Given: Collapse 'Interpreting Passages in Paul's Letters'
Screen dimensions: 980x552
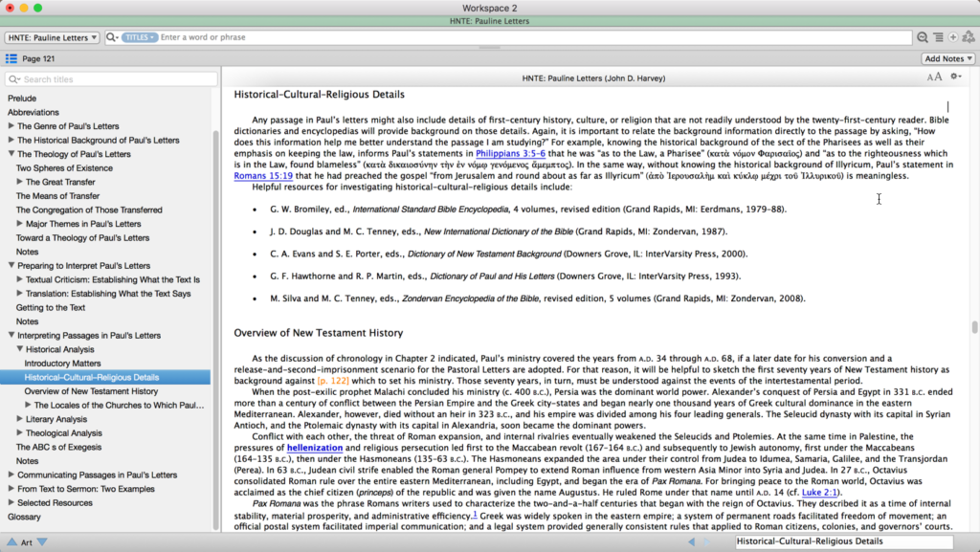Looking at the screenshot, I should tap(10, 335).
